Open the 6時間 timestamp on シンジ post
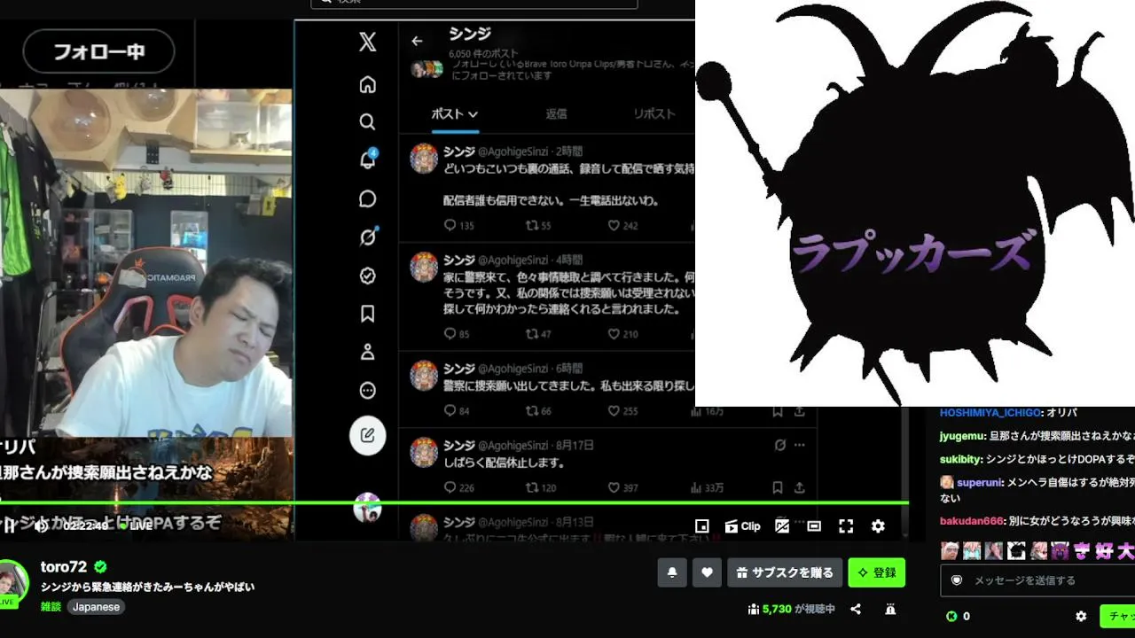This screenshot has height=638, width=1135. coord(569,369)
